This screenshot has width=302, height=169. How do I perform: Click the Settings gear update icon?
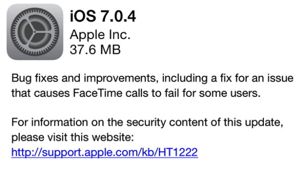click(35, 32)
